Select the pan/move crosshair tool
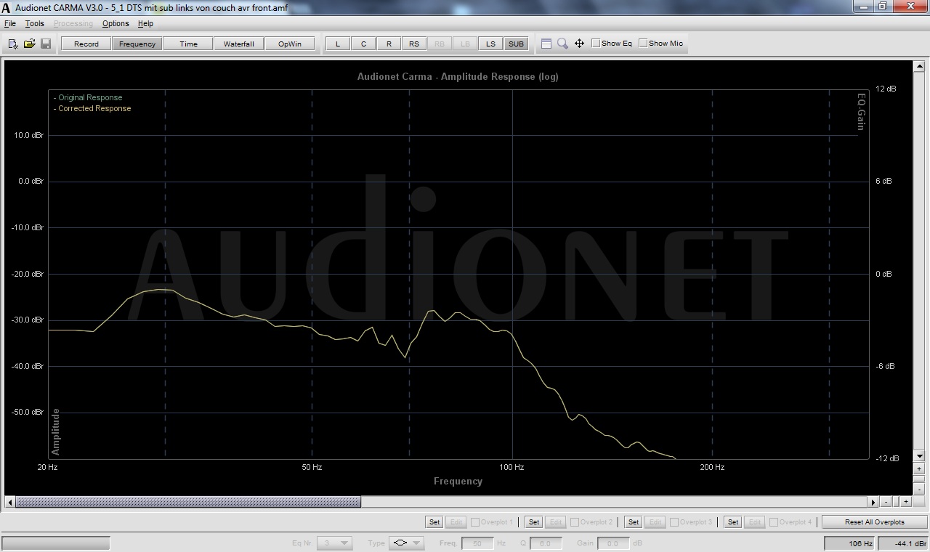The height and width of the screenshot is (552, 930). click(x=579, y=44)
